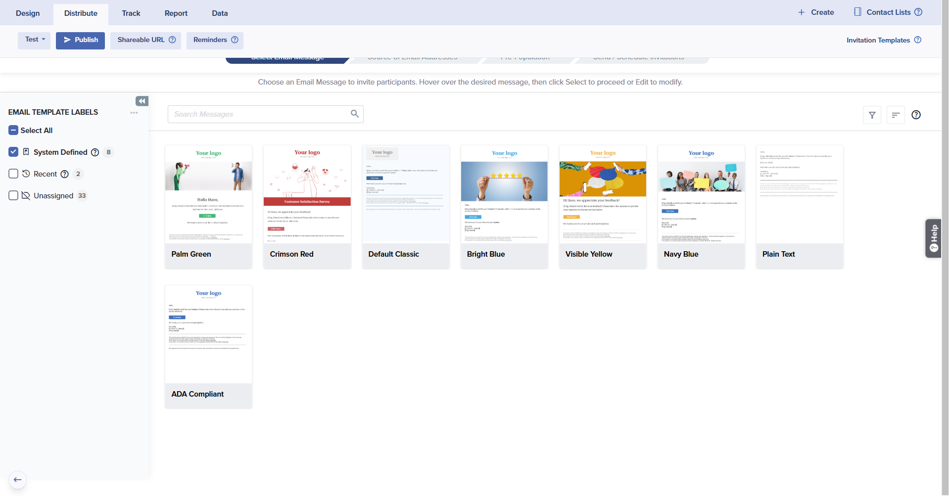Image resolution: width=949 pixels, height=496 pixels.
Task: Open Email Template Labels more options
Action: point(134,113)
